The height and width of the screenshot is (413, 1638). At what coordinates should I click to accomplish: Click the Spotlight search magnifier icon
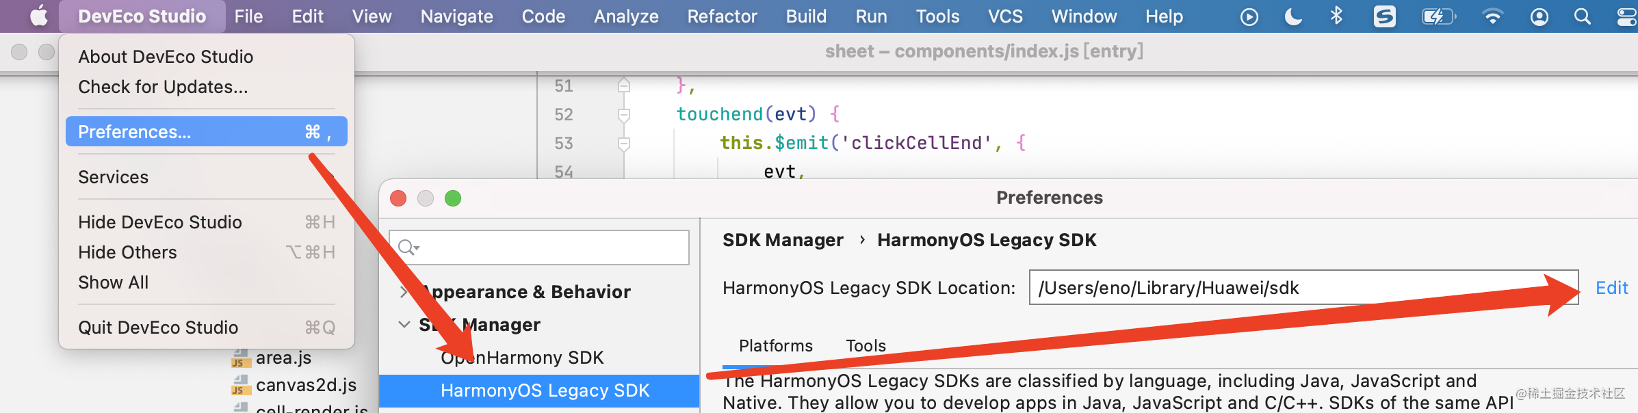1583,16
